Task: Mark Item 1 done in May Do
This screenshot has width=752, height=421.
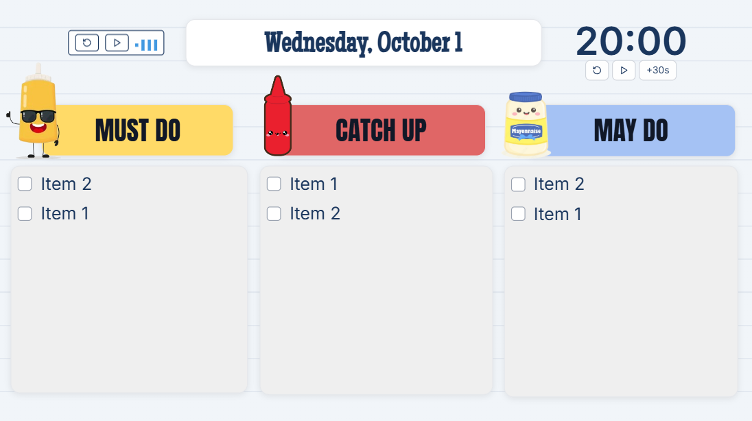Action: click(519, 214)
